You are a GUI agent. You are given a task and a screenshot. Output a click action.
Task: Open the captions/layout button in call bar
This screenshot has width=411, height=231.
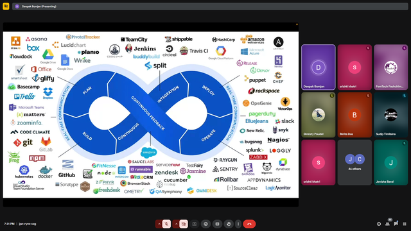pyautogui.click(x=217, y=224)
